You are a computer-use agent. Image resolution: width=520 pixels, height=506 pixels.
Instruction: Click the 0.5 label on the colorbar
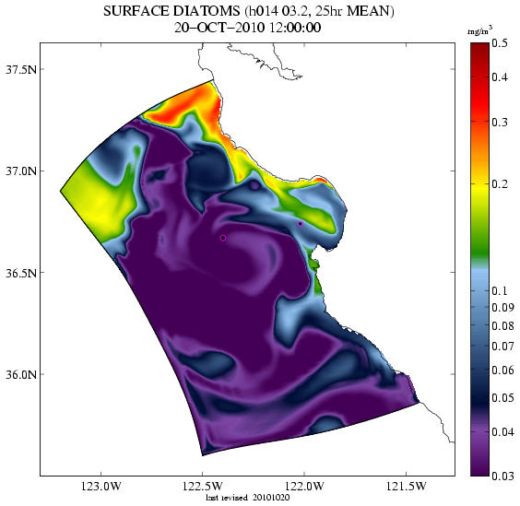tap(500, 43)
